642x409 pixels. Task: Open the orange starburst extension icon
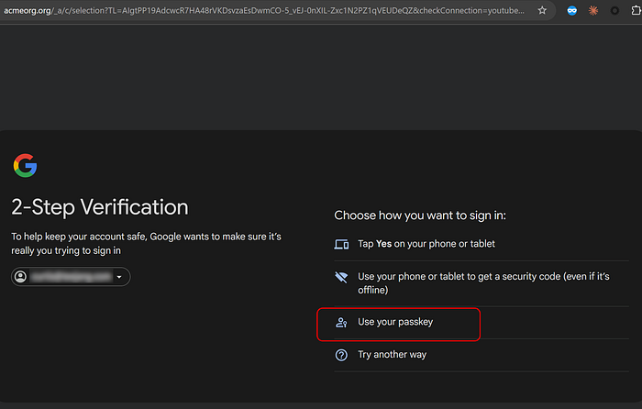coord(592,11)
